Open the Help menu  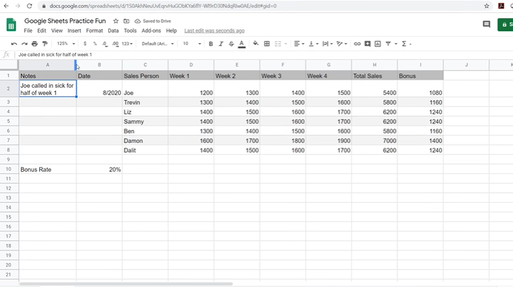pos(171,31)
